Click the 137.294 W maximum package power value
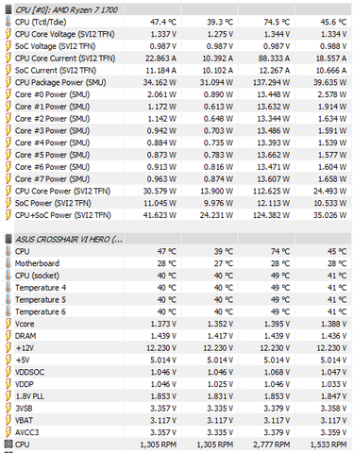Screen dimensions: 354x453 271,82
